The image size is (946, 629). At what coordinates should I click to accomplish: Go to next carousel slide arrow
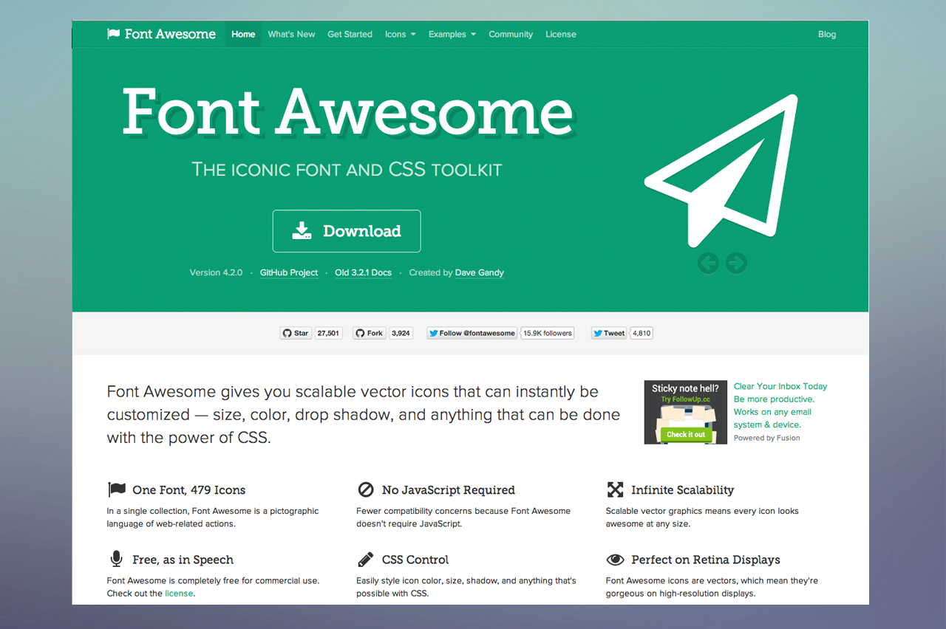pos(736,263)
